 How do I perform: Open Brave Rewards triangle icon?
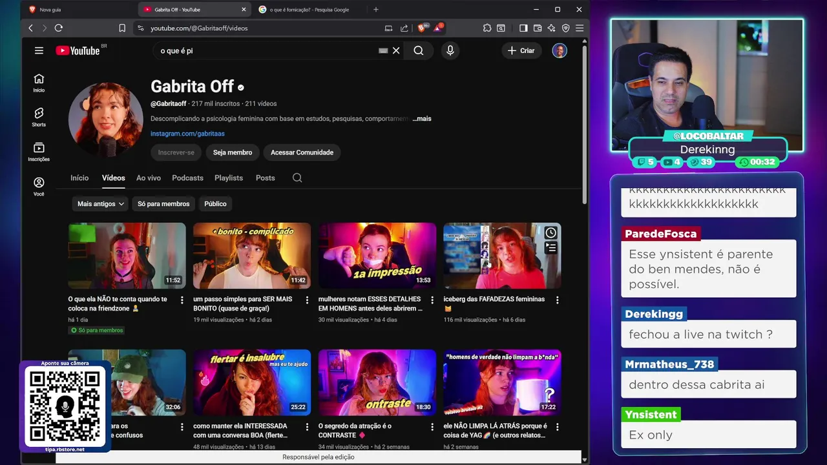pyautogui.click(x=438, y=28)
